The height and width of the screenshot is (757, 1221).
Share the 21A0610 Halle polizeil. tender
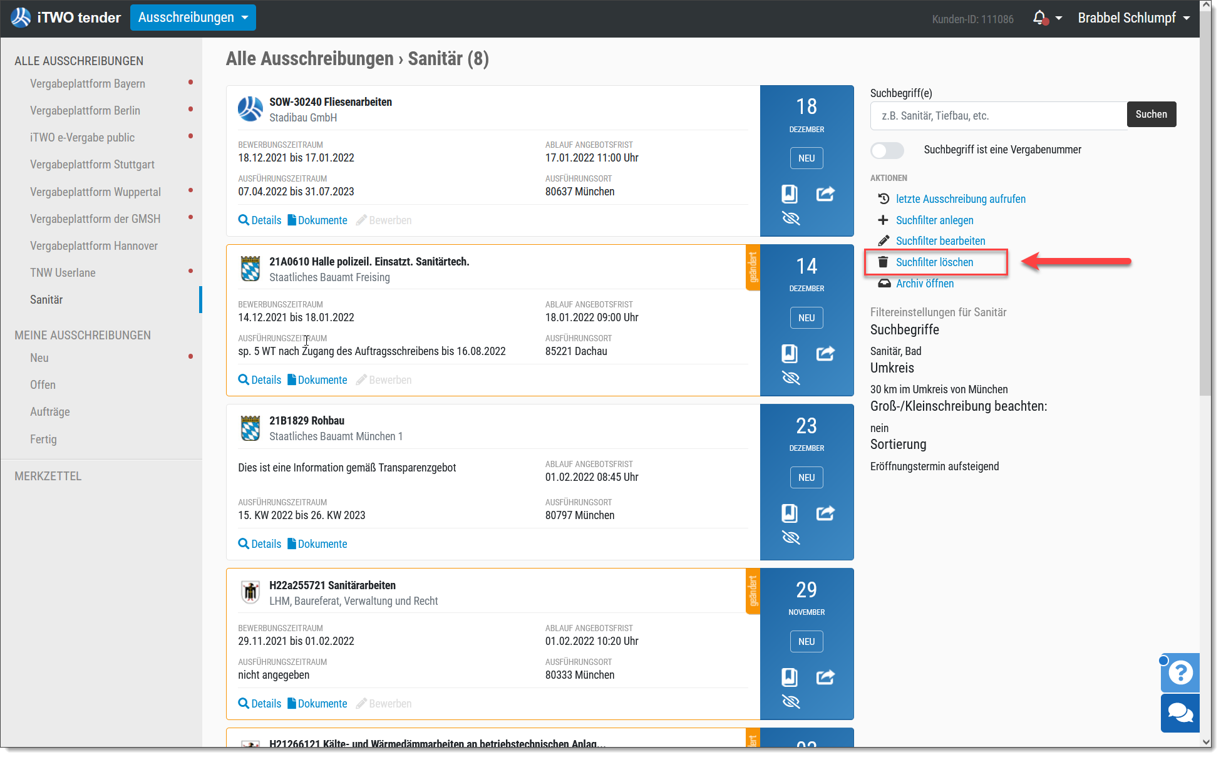pyautogui.click(x=825, y=354)
